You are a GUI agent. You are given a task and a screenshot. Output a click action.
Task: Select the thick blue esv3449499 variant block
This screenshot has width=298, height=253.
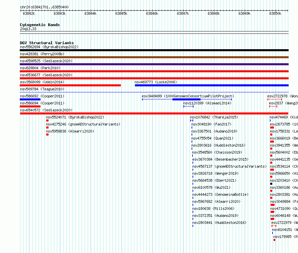(x=187, y=99)
